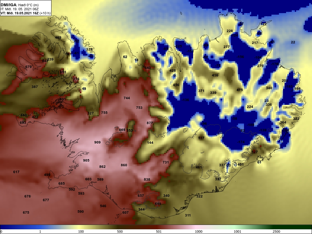312x234 pixels.
Task: Click the map value 224
Action: (x=250, y=107)
